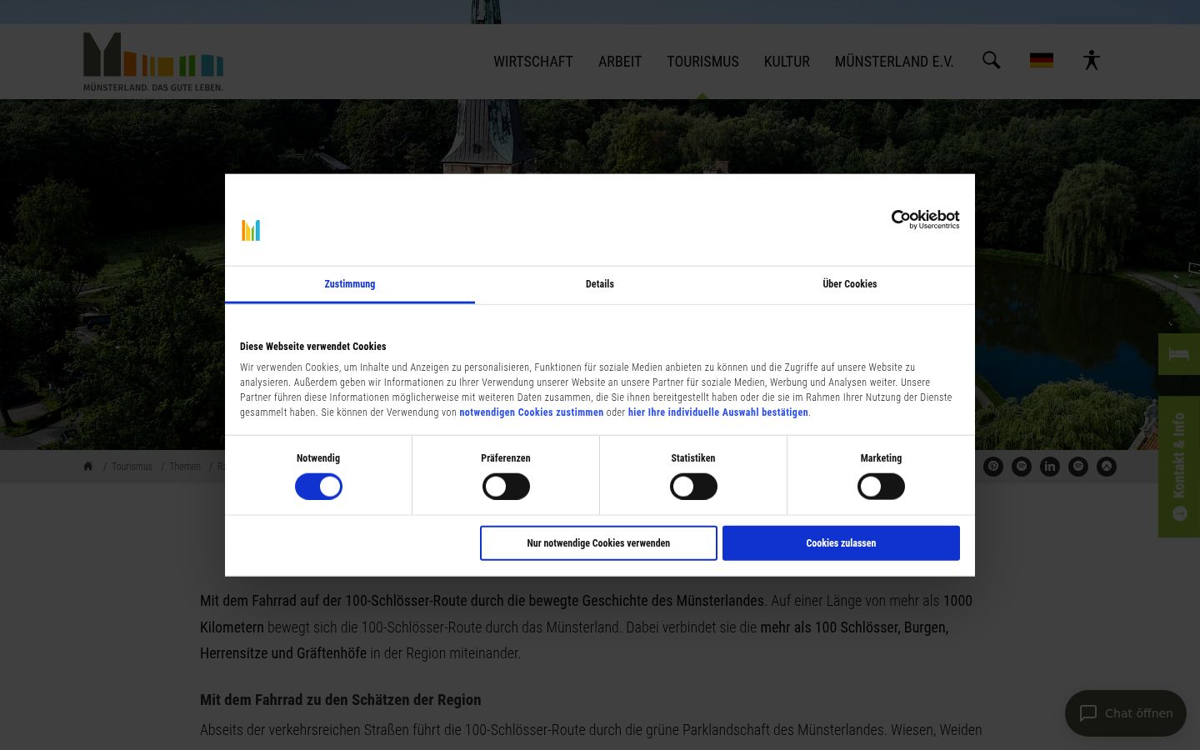
Task: Enable the Marketing cookies switch
Action: point(881,487)
